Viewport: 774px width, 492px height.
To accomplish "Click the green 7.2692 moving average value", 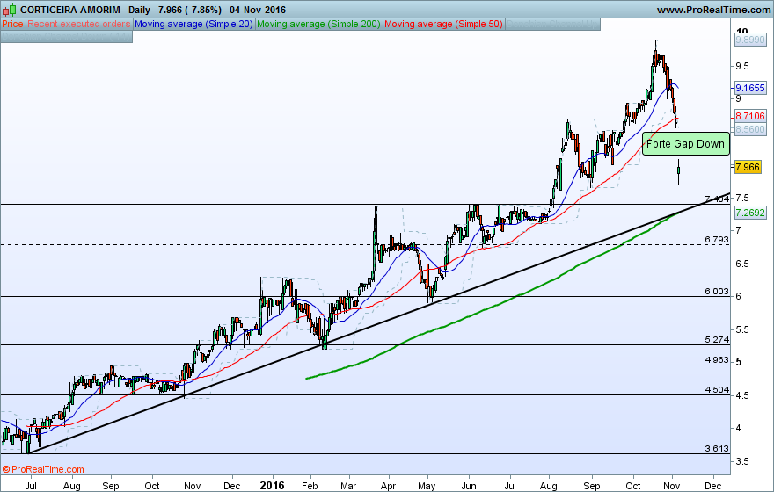I will click(749, 213).
